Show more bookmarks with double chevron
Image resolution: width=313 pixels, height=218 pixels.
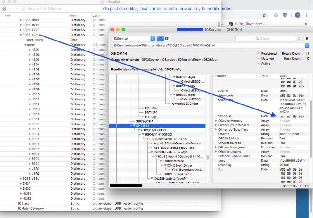point(306,24)
